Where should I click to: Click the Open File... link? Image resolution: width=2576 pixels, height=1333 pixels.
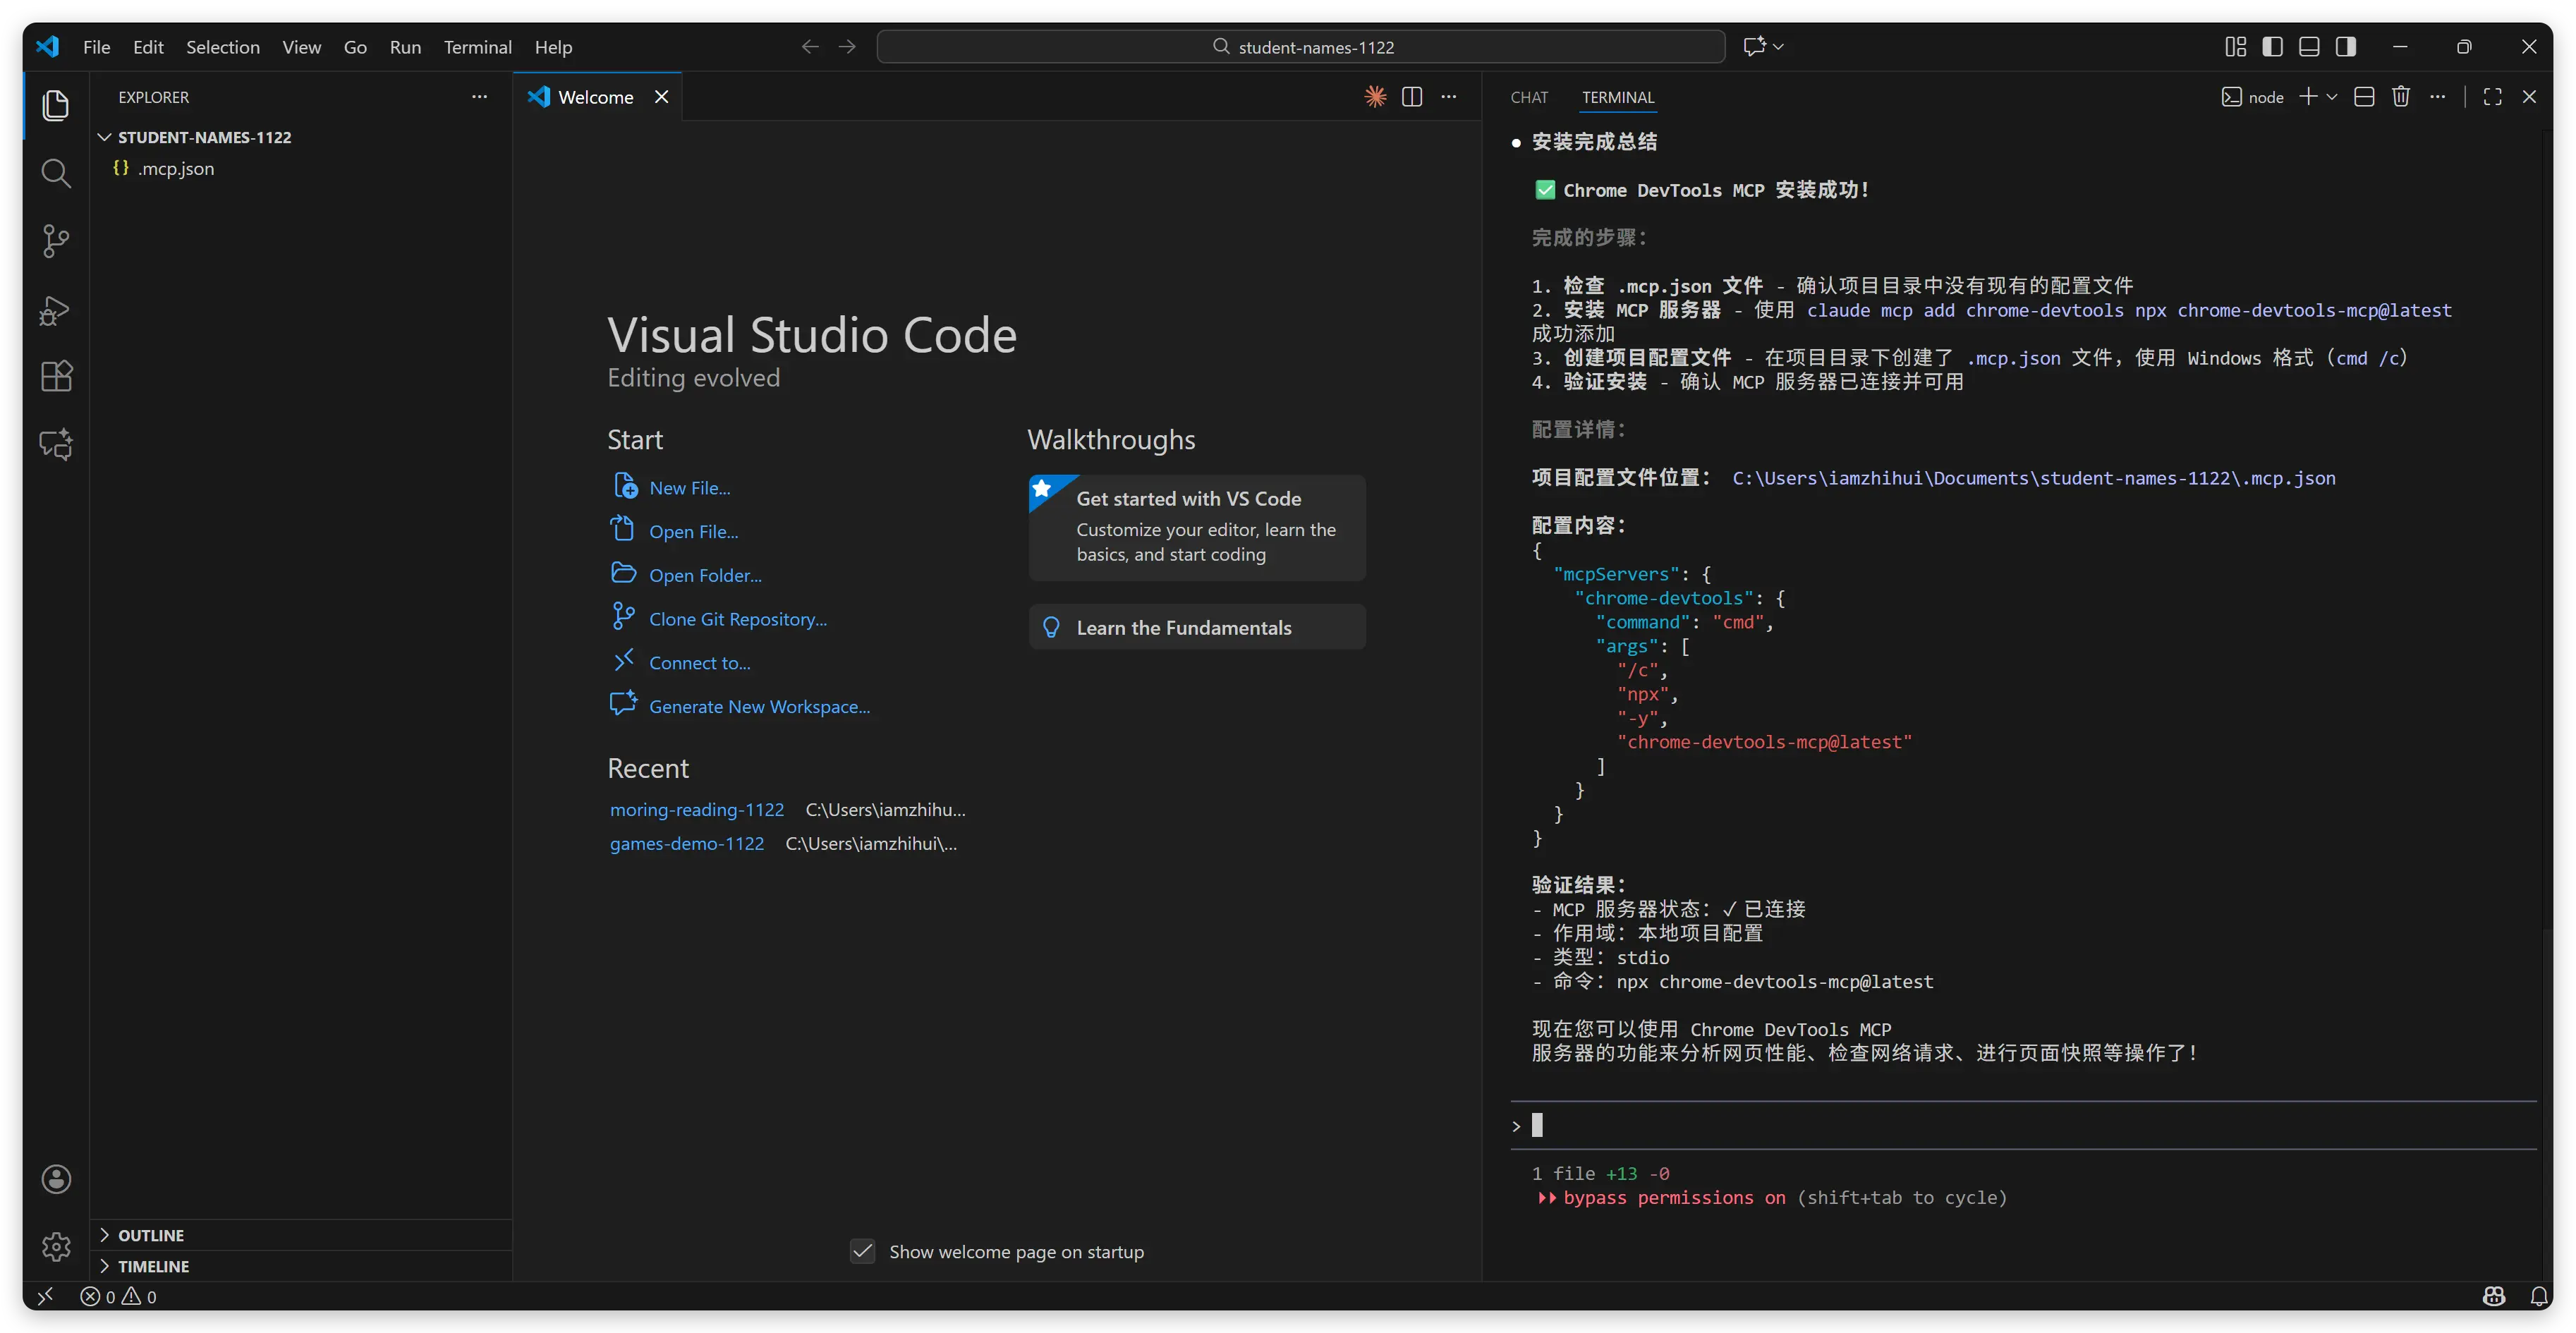point(693,532)
